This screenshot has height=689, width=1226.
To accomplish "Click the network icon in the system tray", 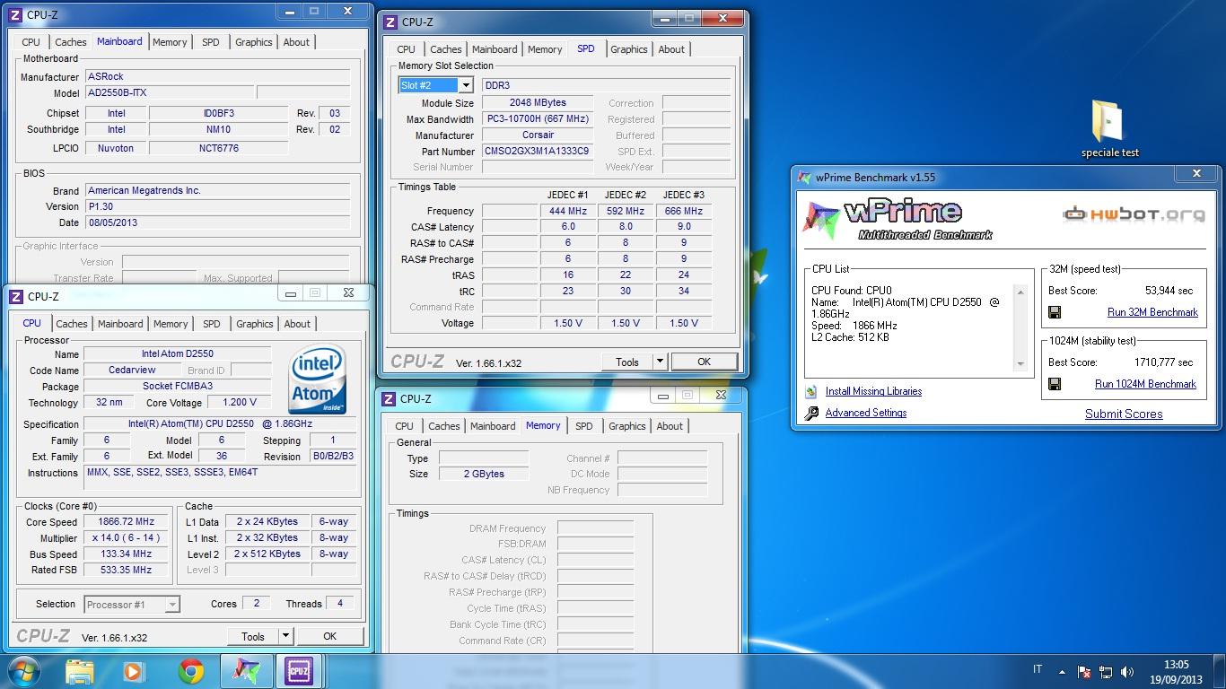I will (x=1106, y=672).
